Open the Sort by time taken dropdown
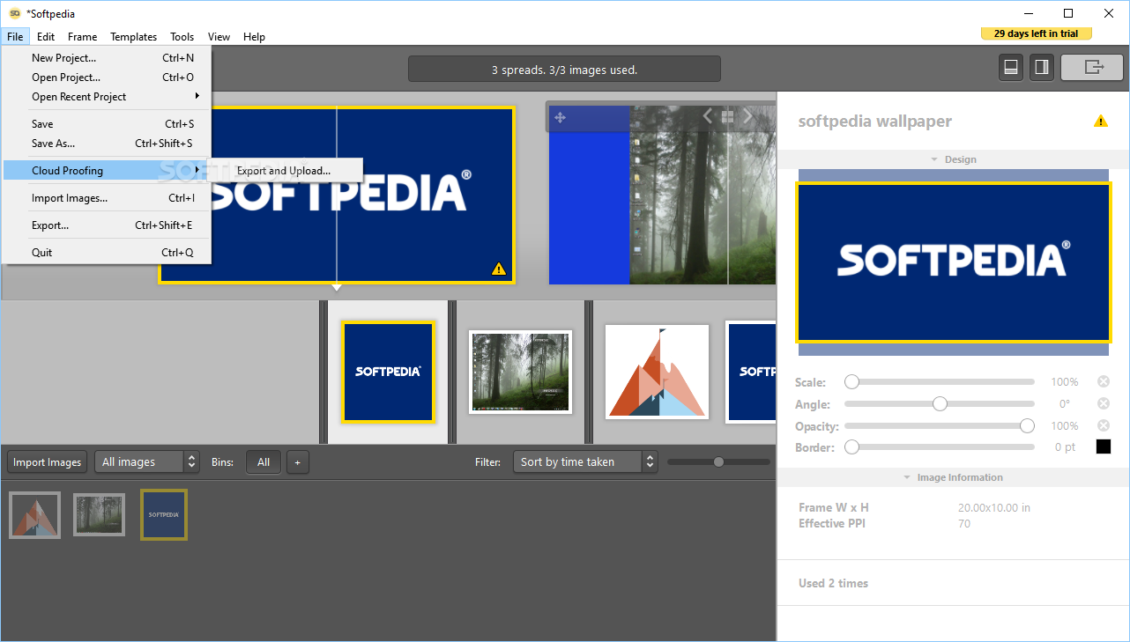 (x=585, y=462)
